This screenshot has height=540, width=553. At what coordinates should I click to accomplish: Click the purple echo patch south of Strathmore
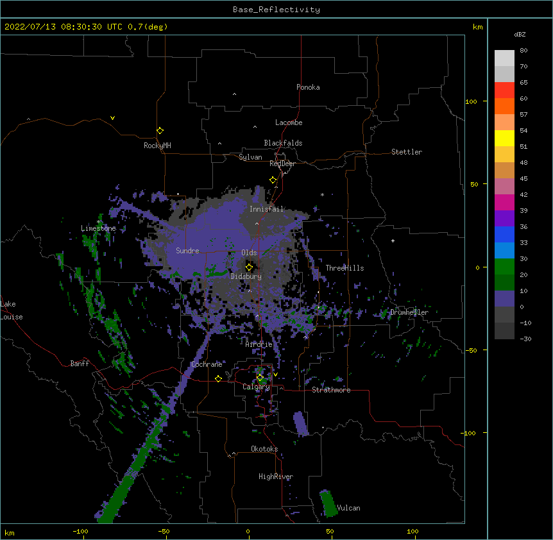[x=300, y=424]
